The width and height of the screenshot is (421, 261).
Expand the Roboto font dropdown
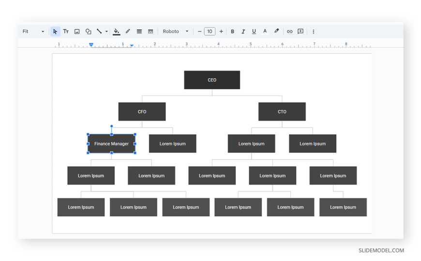point(176,31)
